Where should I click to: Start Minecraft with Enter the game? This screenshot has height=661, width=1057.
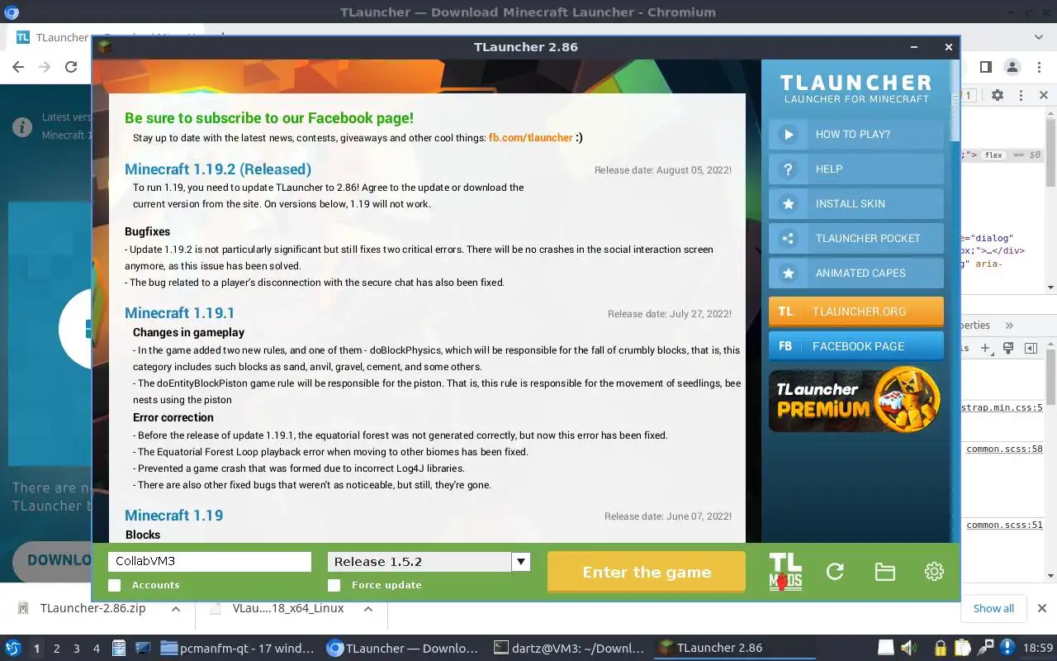647,572
